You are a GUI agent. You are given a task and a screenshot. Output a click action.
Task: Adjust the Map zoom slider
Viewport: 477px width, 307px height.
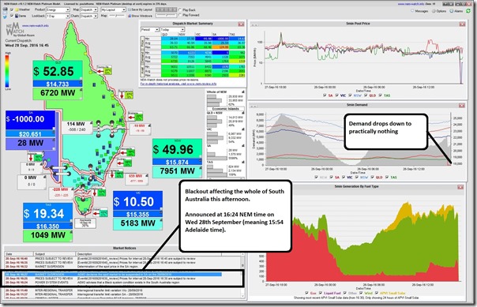click(x=117, y=16)
